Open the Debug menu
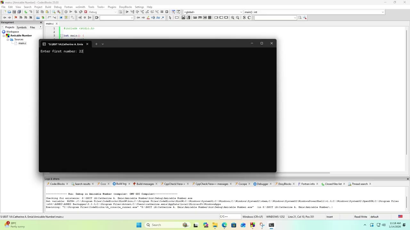 (x=58, y=7)
